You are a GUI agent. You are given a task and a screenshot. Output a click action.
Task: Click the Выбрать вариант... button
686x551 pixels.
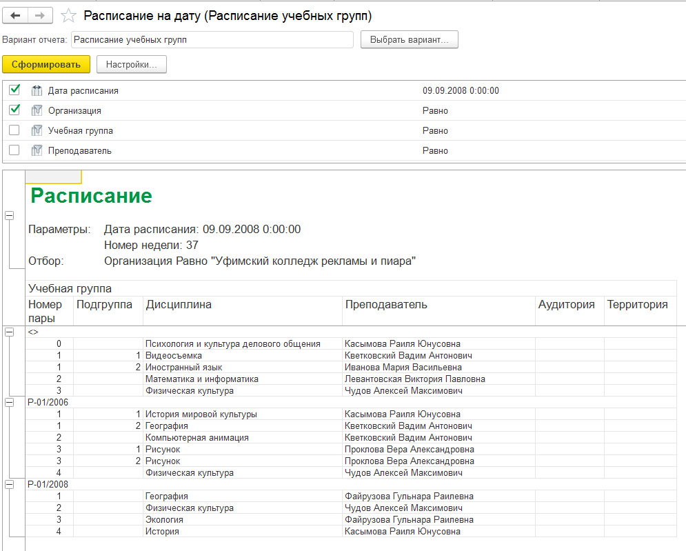click(409, 39)
